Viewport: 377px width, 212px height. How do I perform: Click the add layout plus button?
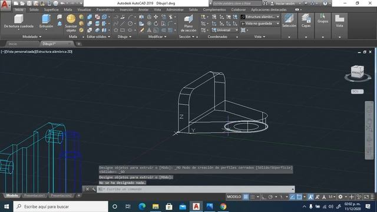pos(78,196)
